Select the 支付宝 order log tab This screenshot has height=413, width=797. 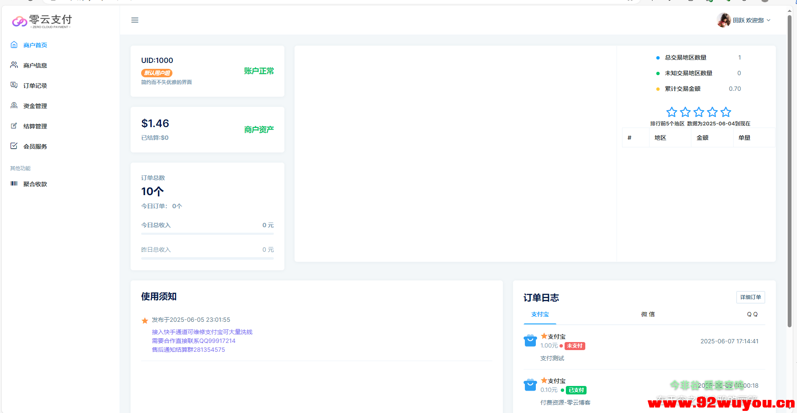pos(540,314)
